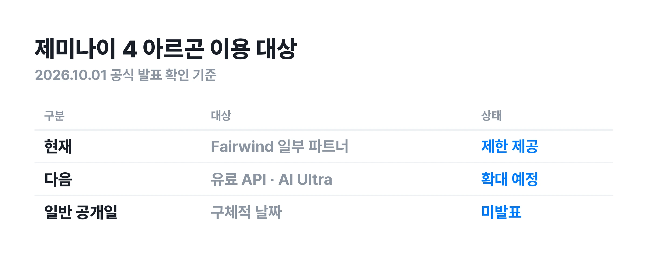Open the 미발표 status link
Viewport: 647px width, 263px height.
click(501, 212)
